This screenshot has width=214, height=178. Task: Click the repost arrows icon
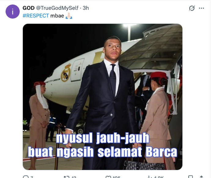(x=67, y=177)
